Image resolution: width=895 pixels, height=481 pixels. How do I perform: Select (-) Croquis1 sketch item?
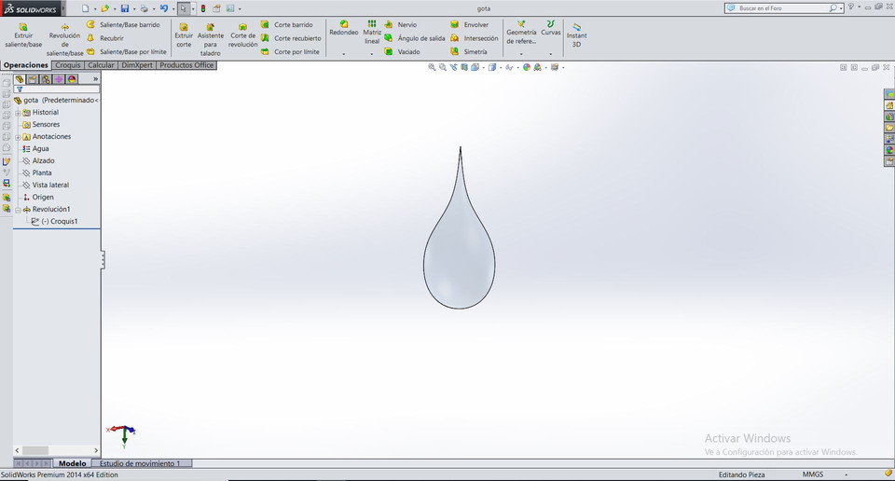(54, 221)
